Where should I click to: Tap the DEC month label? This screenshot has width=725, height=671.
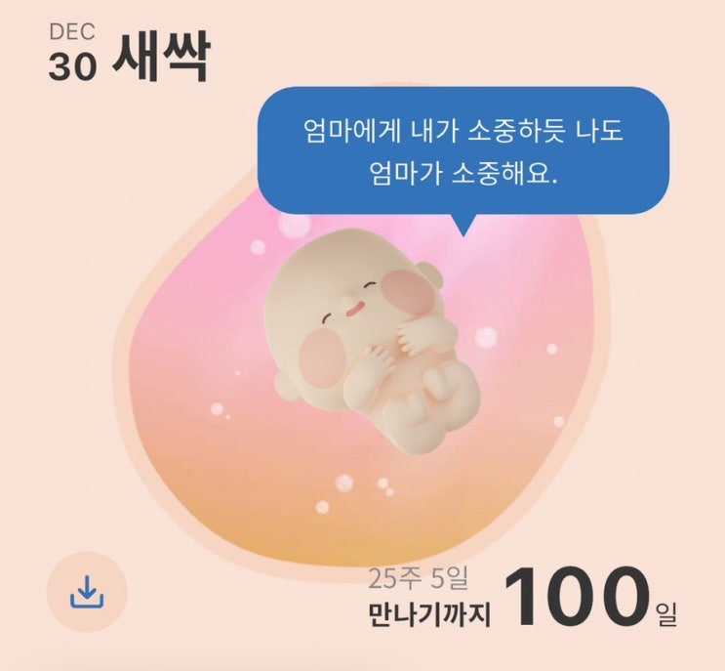point(71,32)
